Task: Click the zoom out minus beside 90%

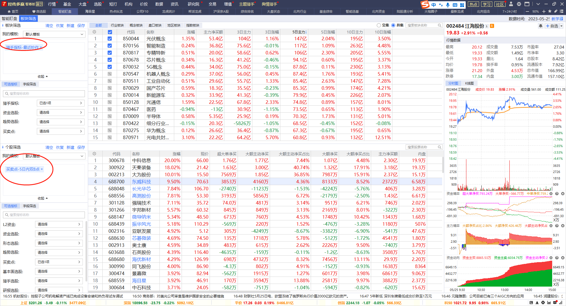Action: [x=528, y=11]
